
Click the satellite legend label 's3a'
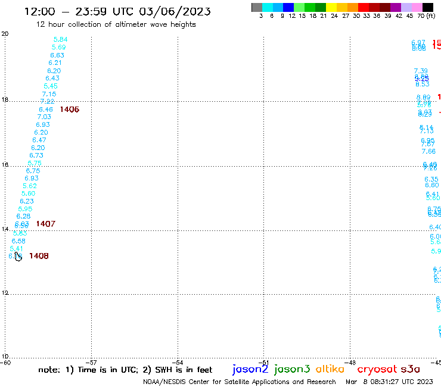[x=410, y=369]
